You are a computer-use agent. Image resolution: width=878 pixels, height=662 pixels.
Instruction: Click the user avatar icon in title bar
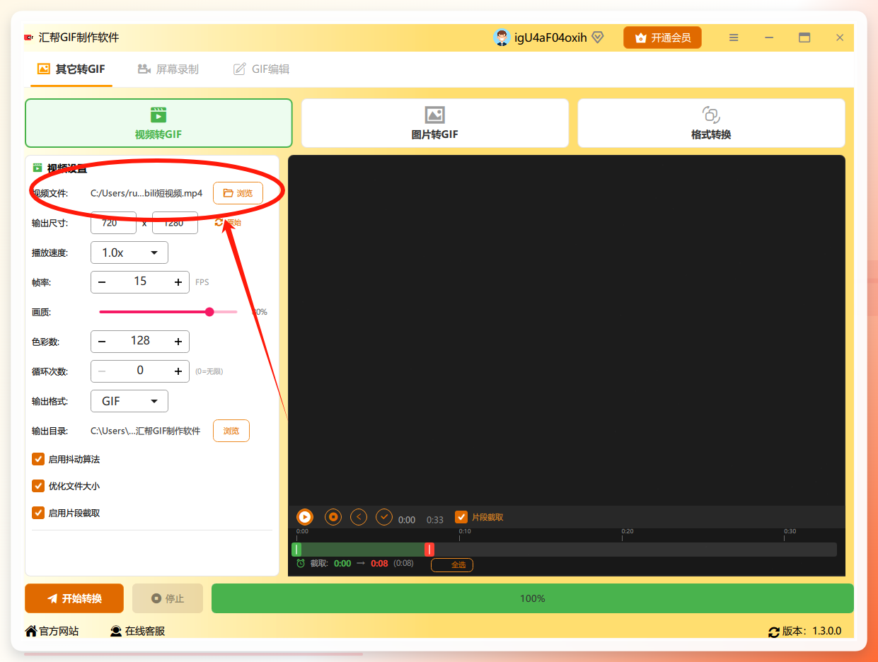click(x=502, y=37)
